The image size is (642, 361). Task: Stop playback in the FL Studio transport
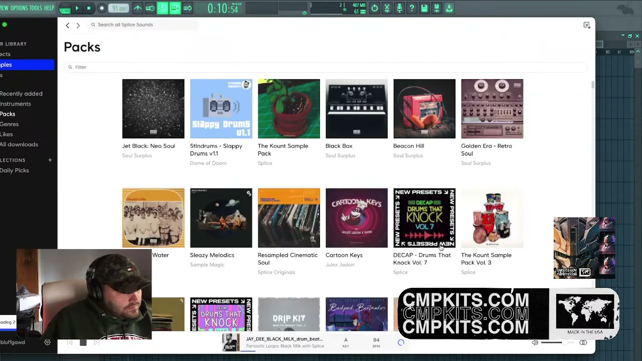pos(89,8)
